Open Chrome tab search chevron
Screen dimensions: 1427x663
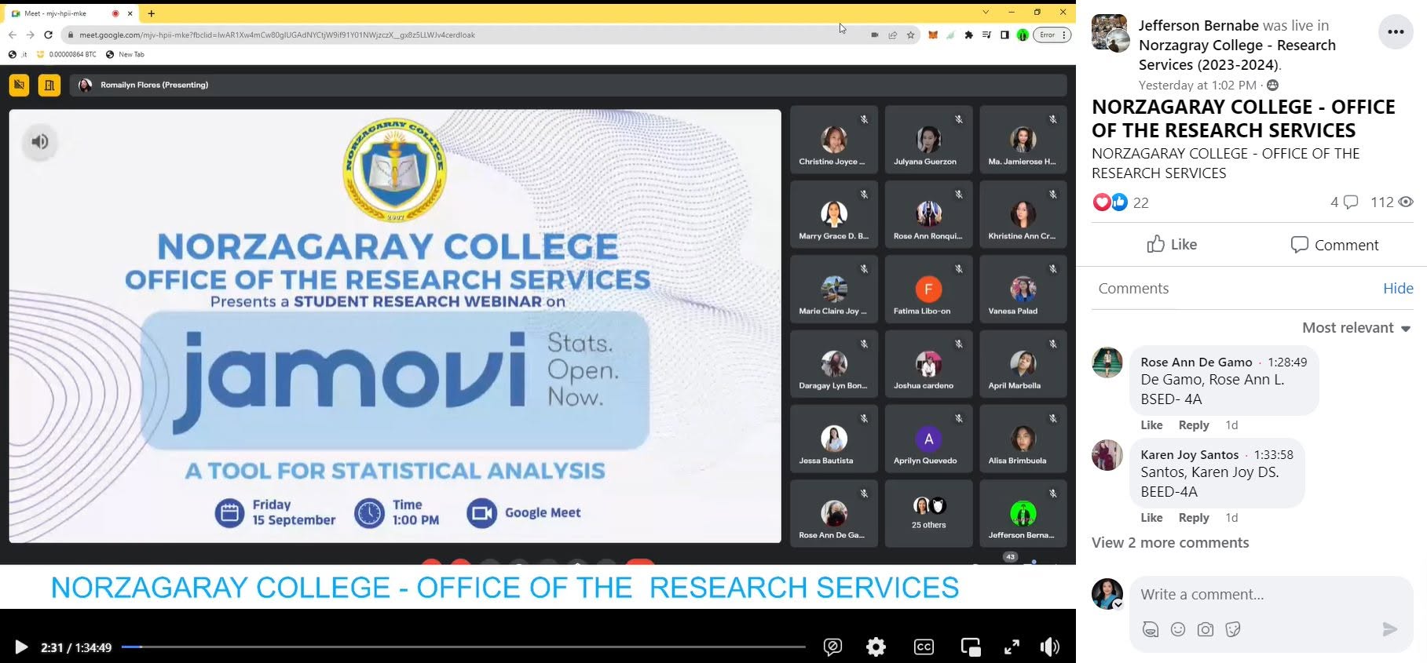986,13
